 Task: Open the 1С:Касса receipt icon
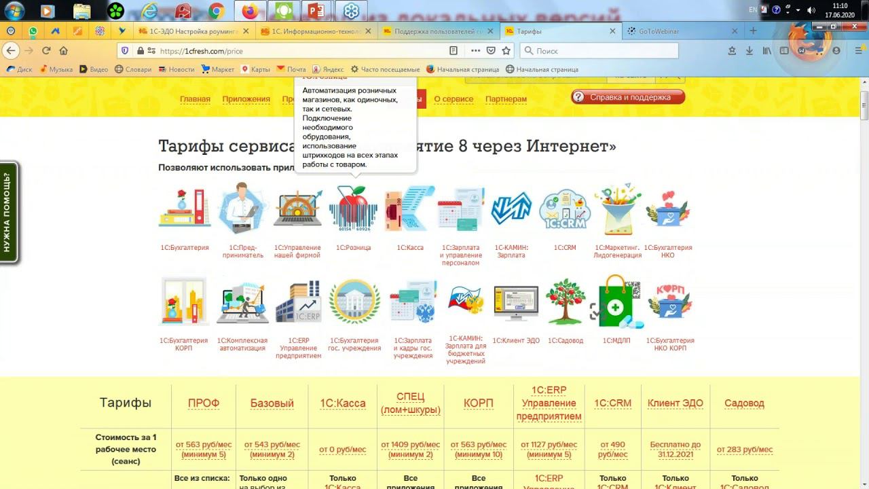[410, 209]
